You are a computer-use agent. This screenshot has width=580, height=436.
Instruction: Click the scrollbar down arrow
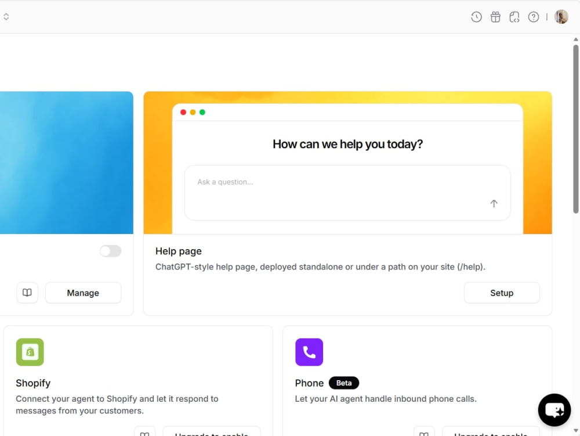point(575,430)
